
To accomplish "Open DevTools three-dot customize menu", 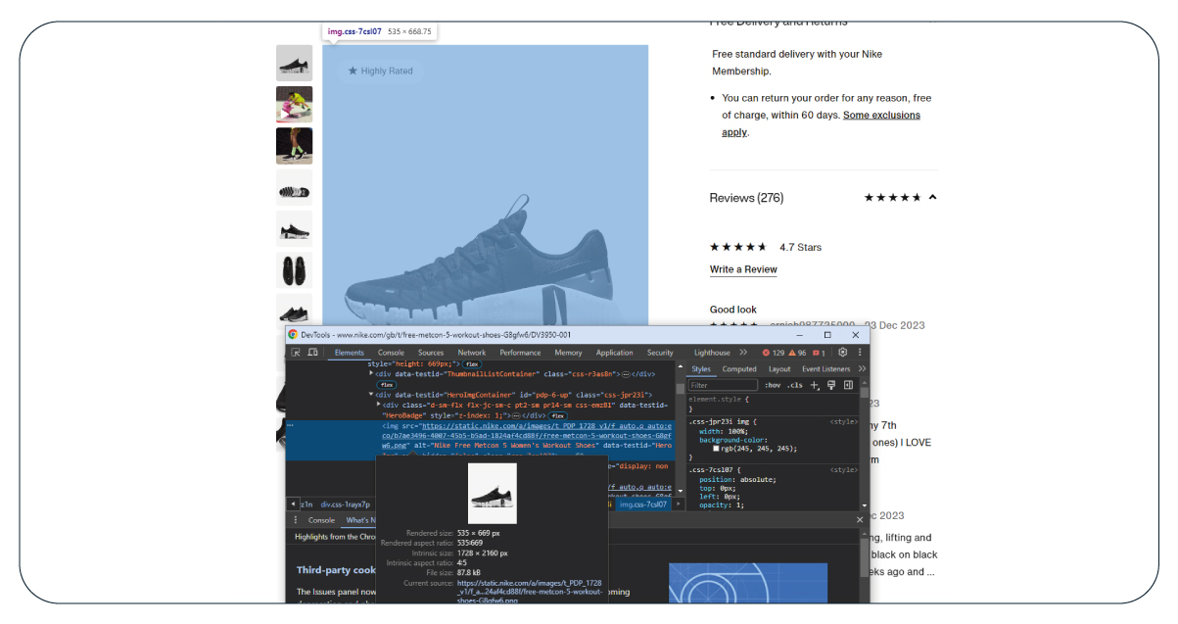I will pos(859,353).
